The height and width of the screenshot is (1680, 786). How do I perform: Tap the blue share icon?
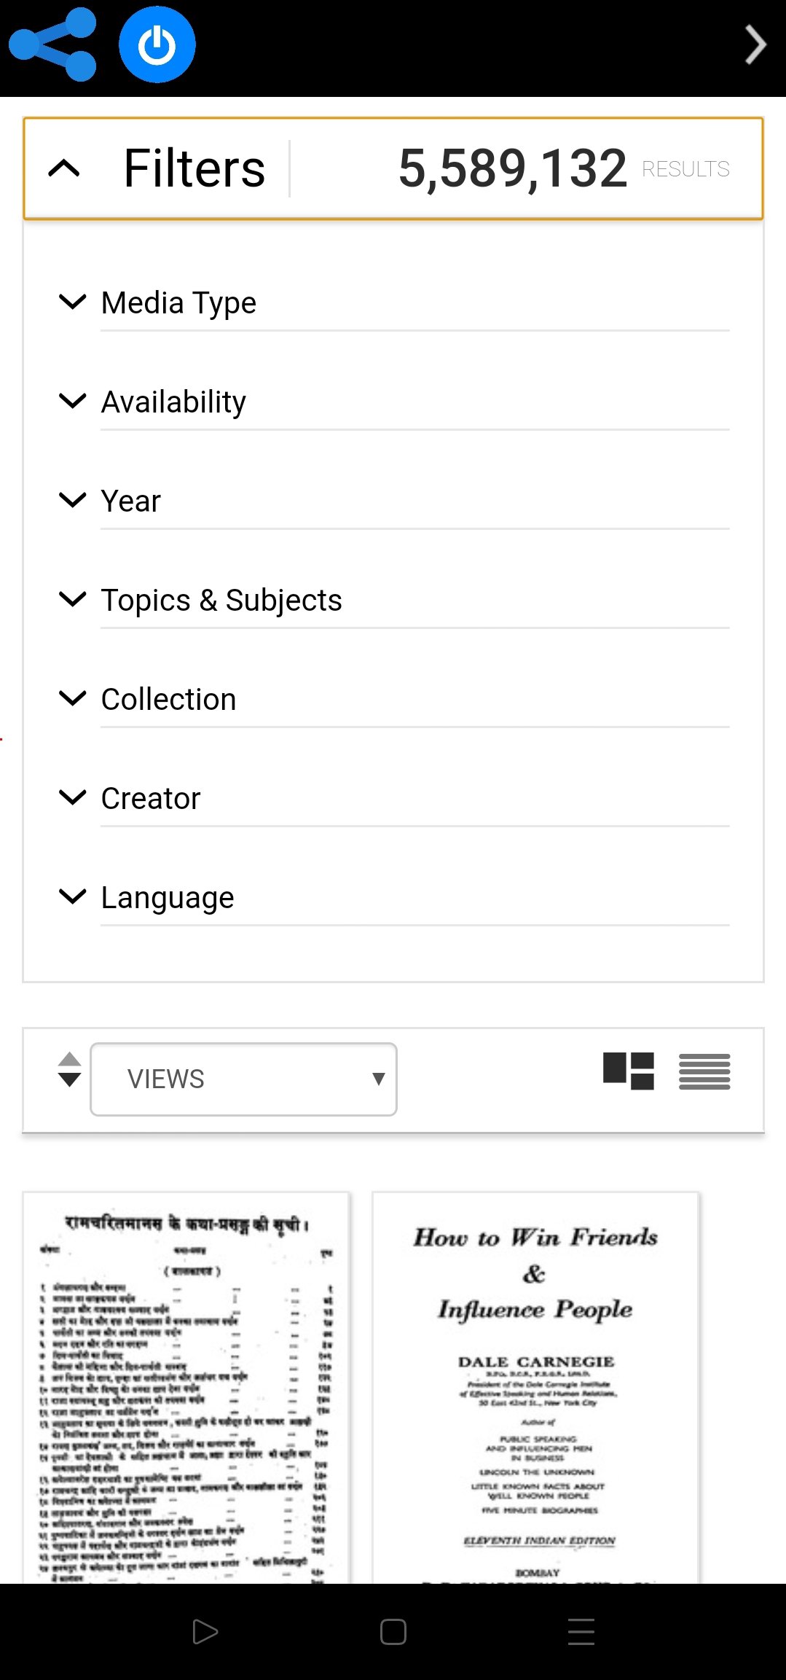(x=52, y=44)
